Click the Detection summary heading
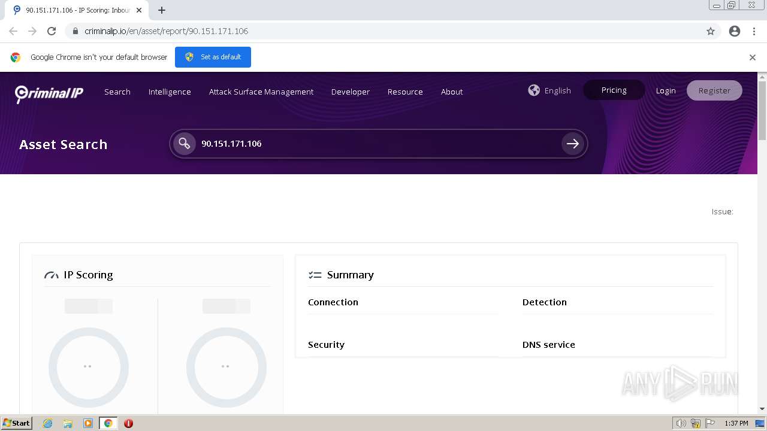The width and height of the screenshot is (767, 431). 545,302
